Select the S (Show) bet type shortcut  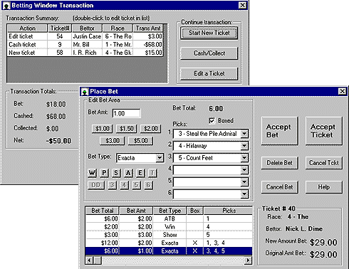coord(116,173)
